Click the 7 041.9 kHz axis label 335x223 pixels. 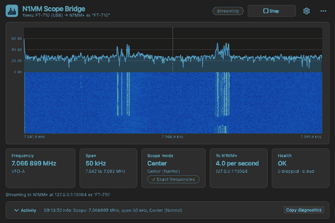[x=35, y=137]
